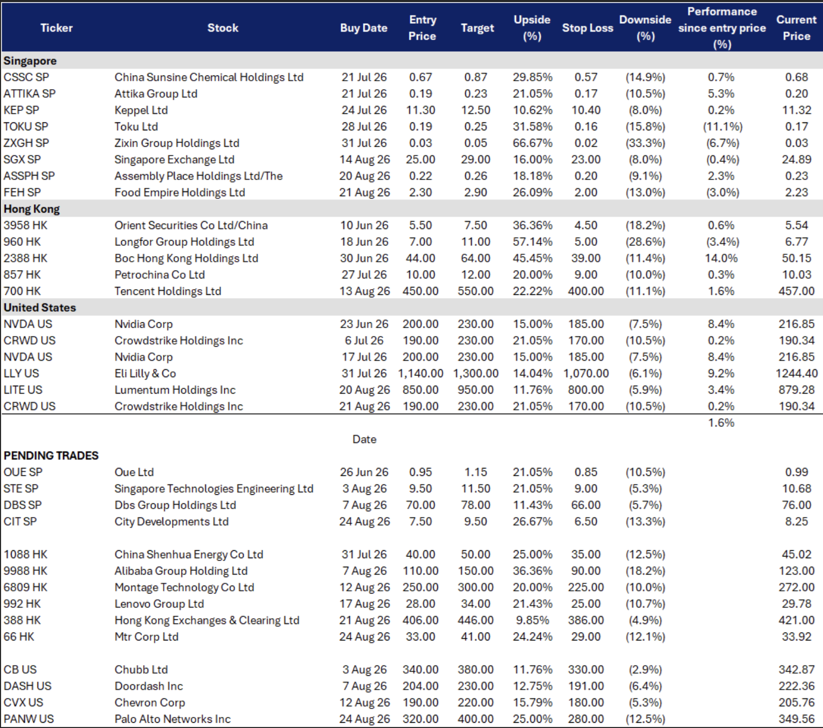Select the Entry Price column header
This screenshot has height=728, width=823.
[422, 28]
